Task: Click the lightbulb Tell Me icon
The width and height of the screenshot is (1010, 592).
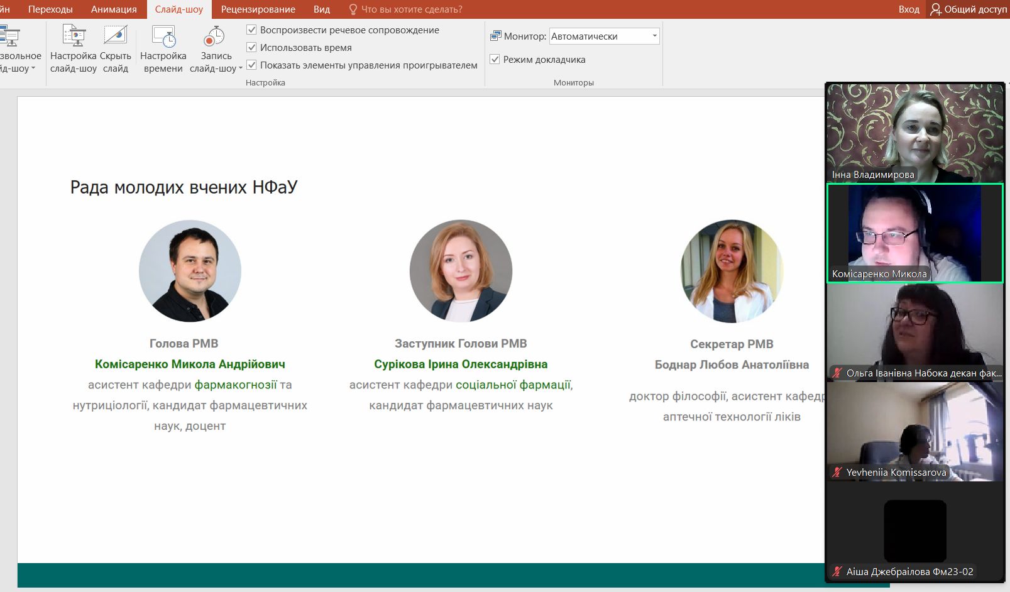Action: click(x=353, y=9)
